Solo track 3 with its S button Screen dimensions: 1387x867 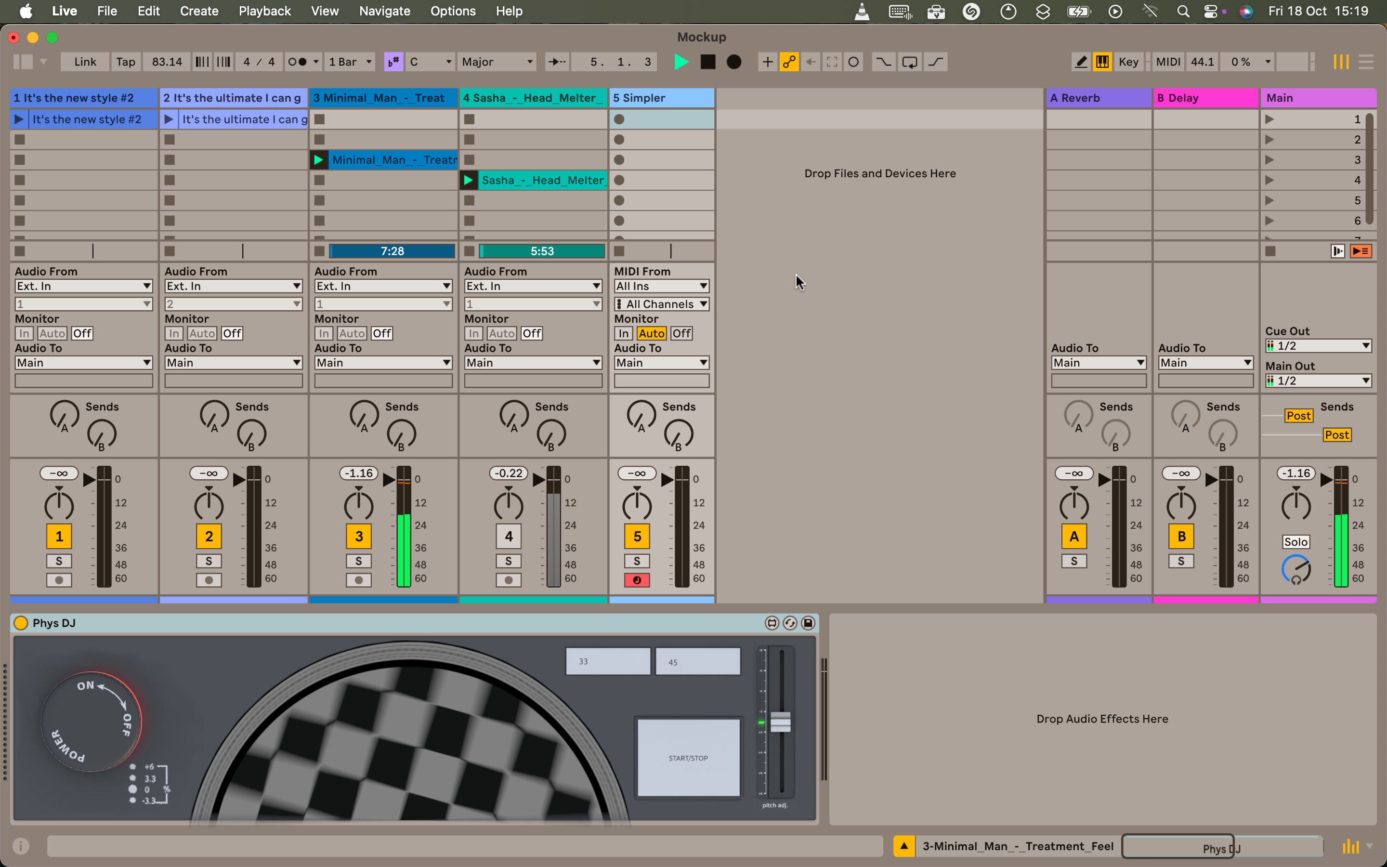click(x=359, y=561)
